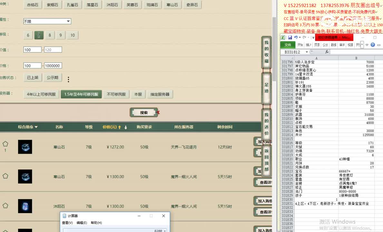Switch to the 开始 ribbon tab
This screenshot has height=232, width=383.
coord(300,45)
